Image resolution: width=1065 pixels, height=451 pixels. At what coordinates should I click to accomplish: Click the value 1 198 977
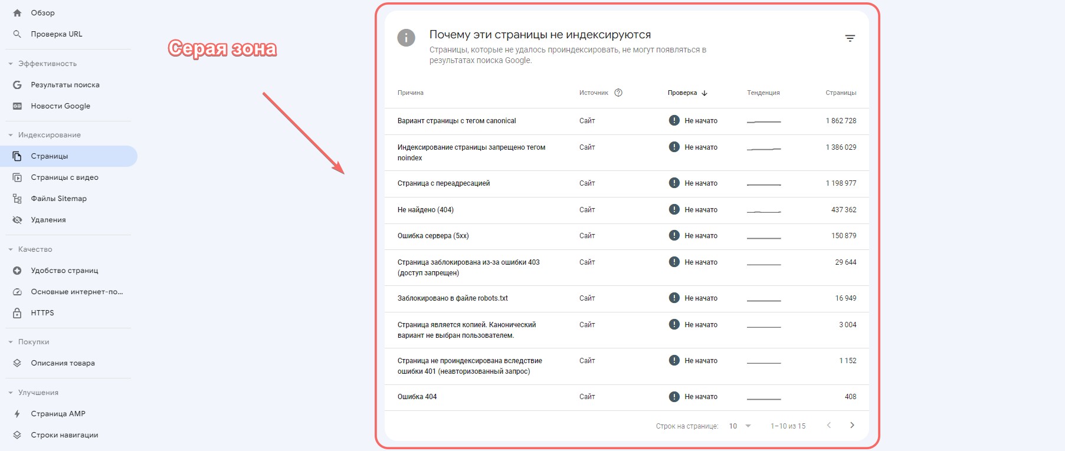tap(841, 183)
